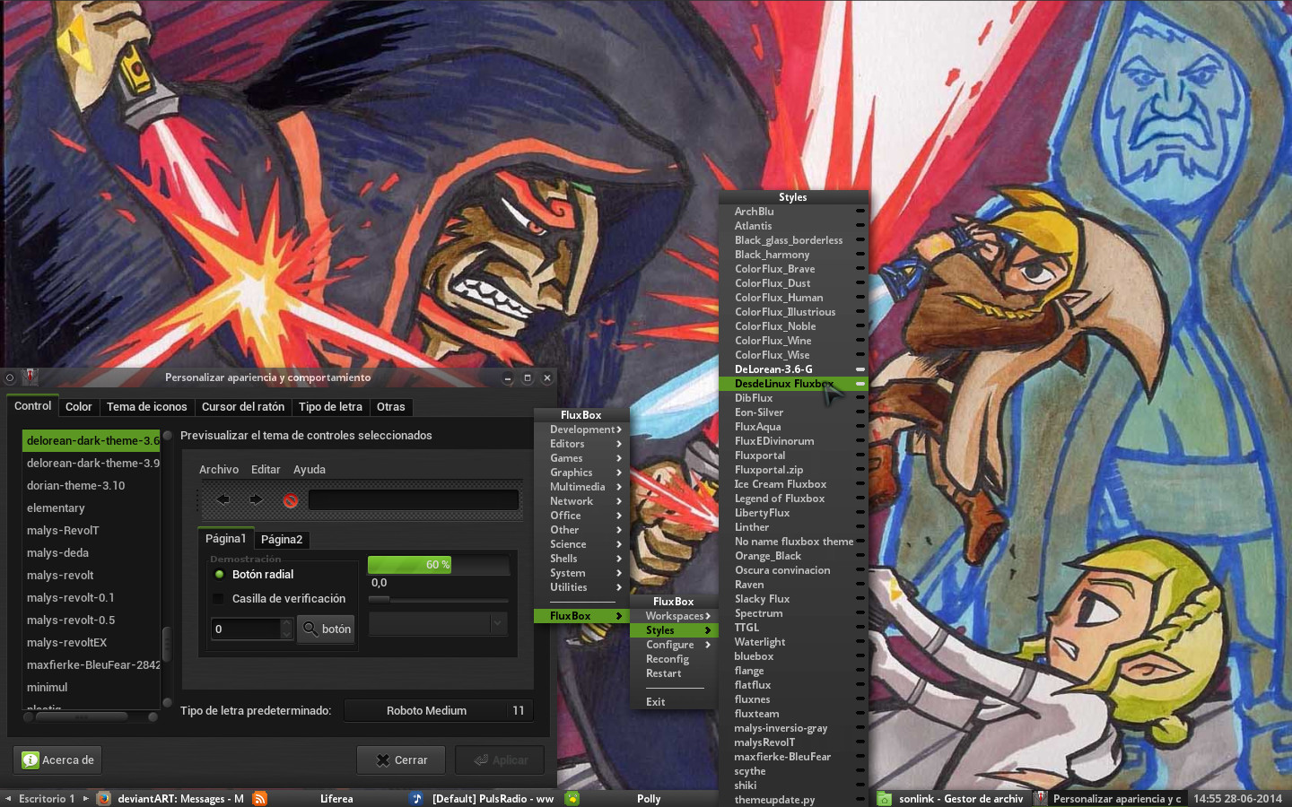Click the spin button arrows beside the 0 field
This screenshot has width=1292, height=807.
click(287, 629)
